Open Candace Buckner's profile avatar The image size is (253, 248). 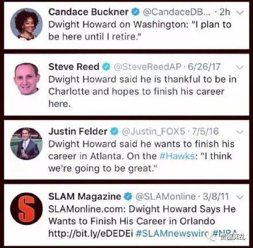click(x=26, y=24)
